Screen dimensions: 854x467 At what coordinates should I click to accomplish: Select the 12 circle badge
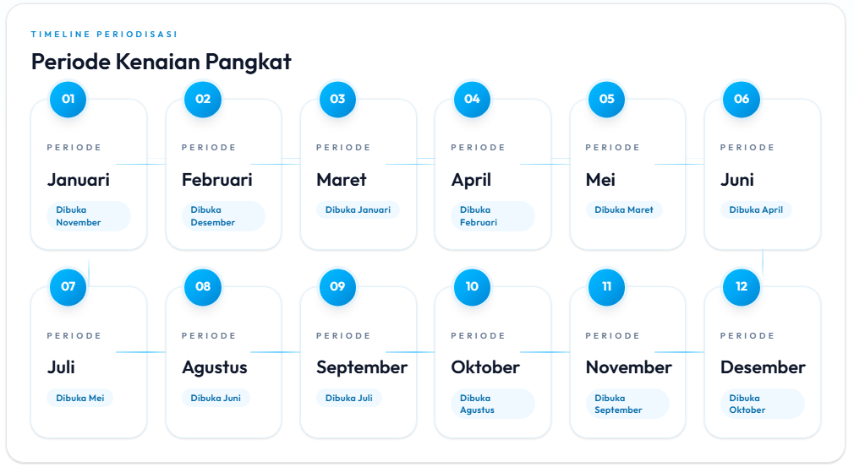point(742,286)
